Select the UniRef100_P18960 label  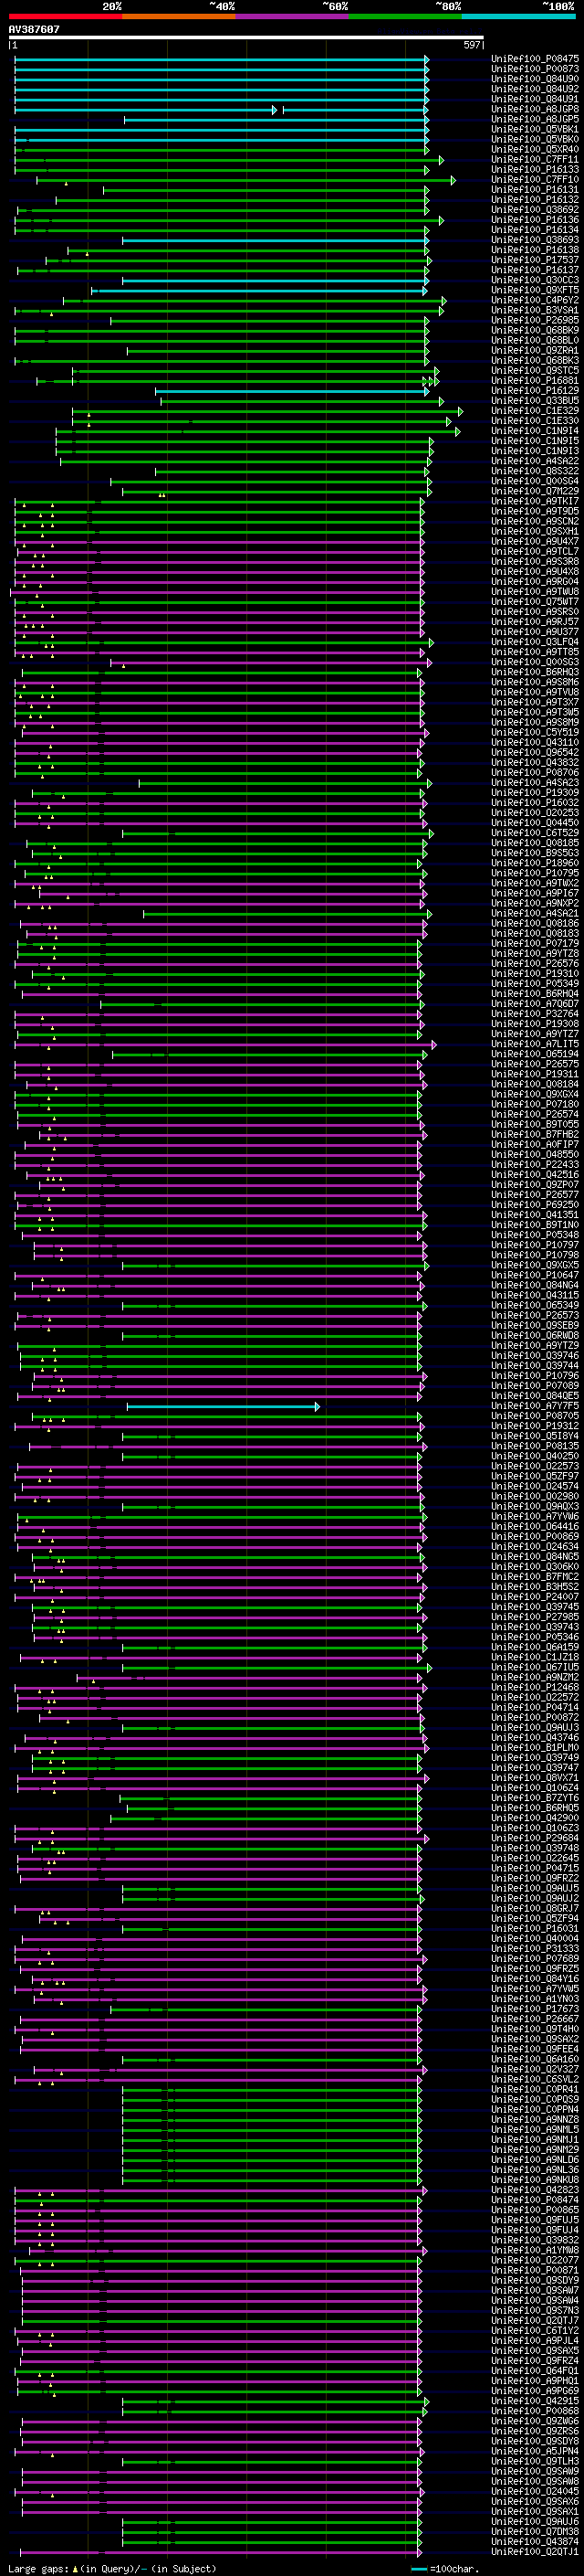[x=535, y=863]
